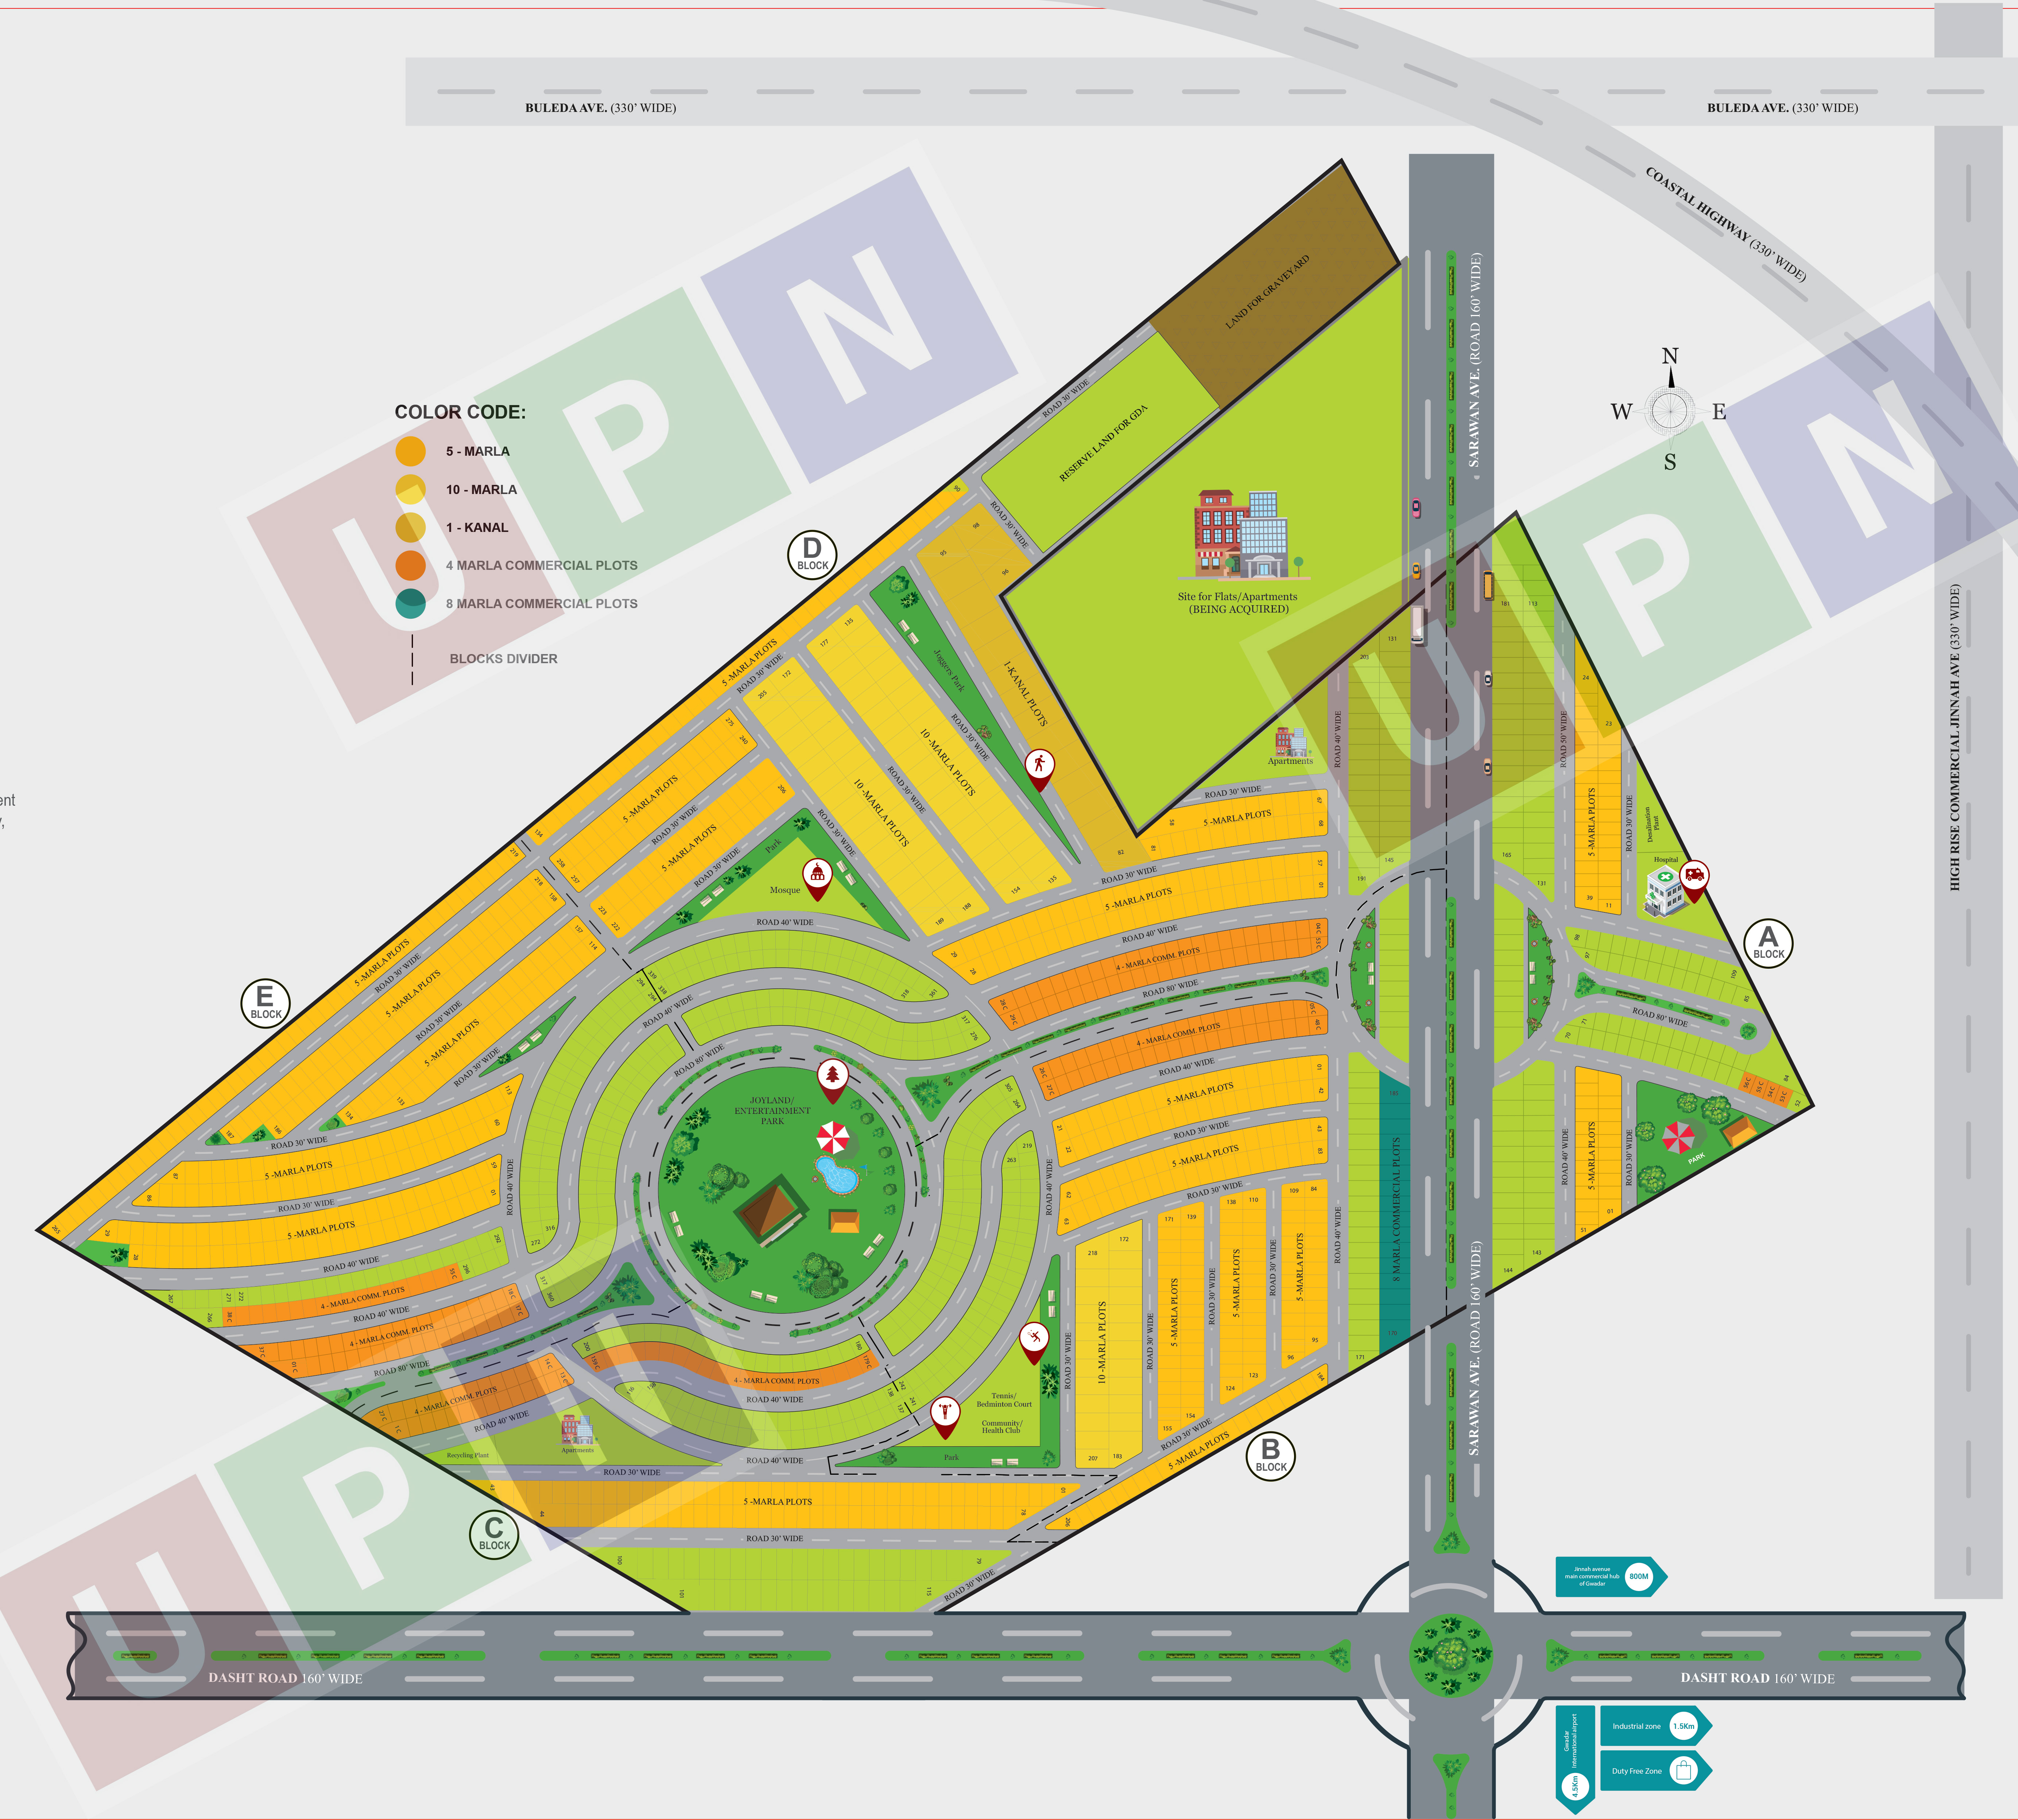Select the 5 - Marla orange legend swatch
Screen dimensions: 2018x1820
(x=410, y=451)
